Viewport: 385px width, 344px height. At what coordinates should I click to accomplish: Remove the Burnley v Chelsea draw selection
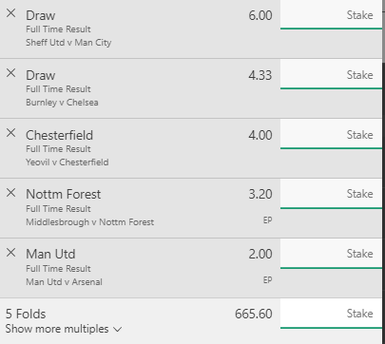10,73
